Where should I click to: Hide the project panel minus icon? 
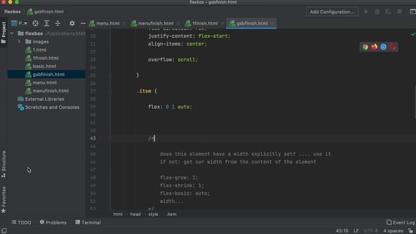(x=83, y=23)
